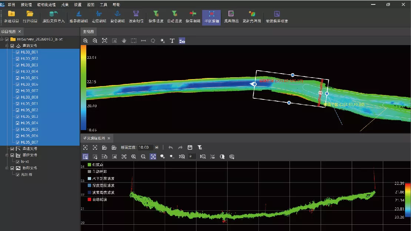Click the text T tool in main view
The width and height of the screenshot is (411, 231).
(172, 41)
